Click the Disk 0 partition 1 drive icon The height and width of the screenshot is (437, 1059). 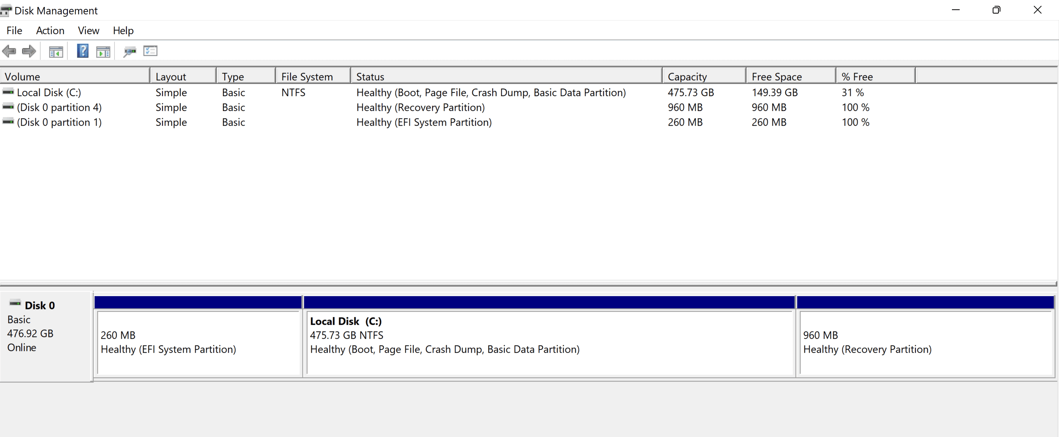(8, 121)
